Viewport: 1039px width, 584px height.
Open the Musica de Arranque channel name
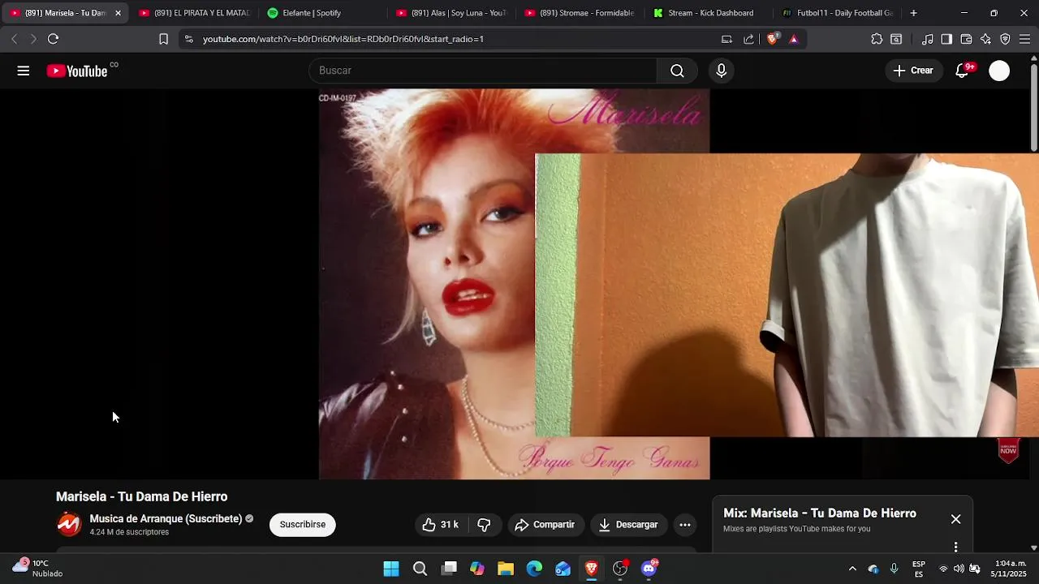pos(166,519)
